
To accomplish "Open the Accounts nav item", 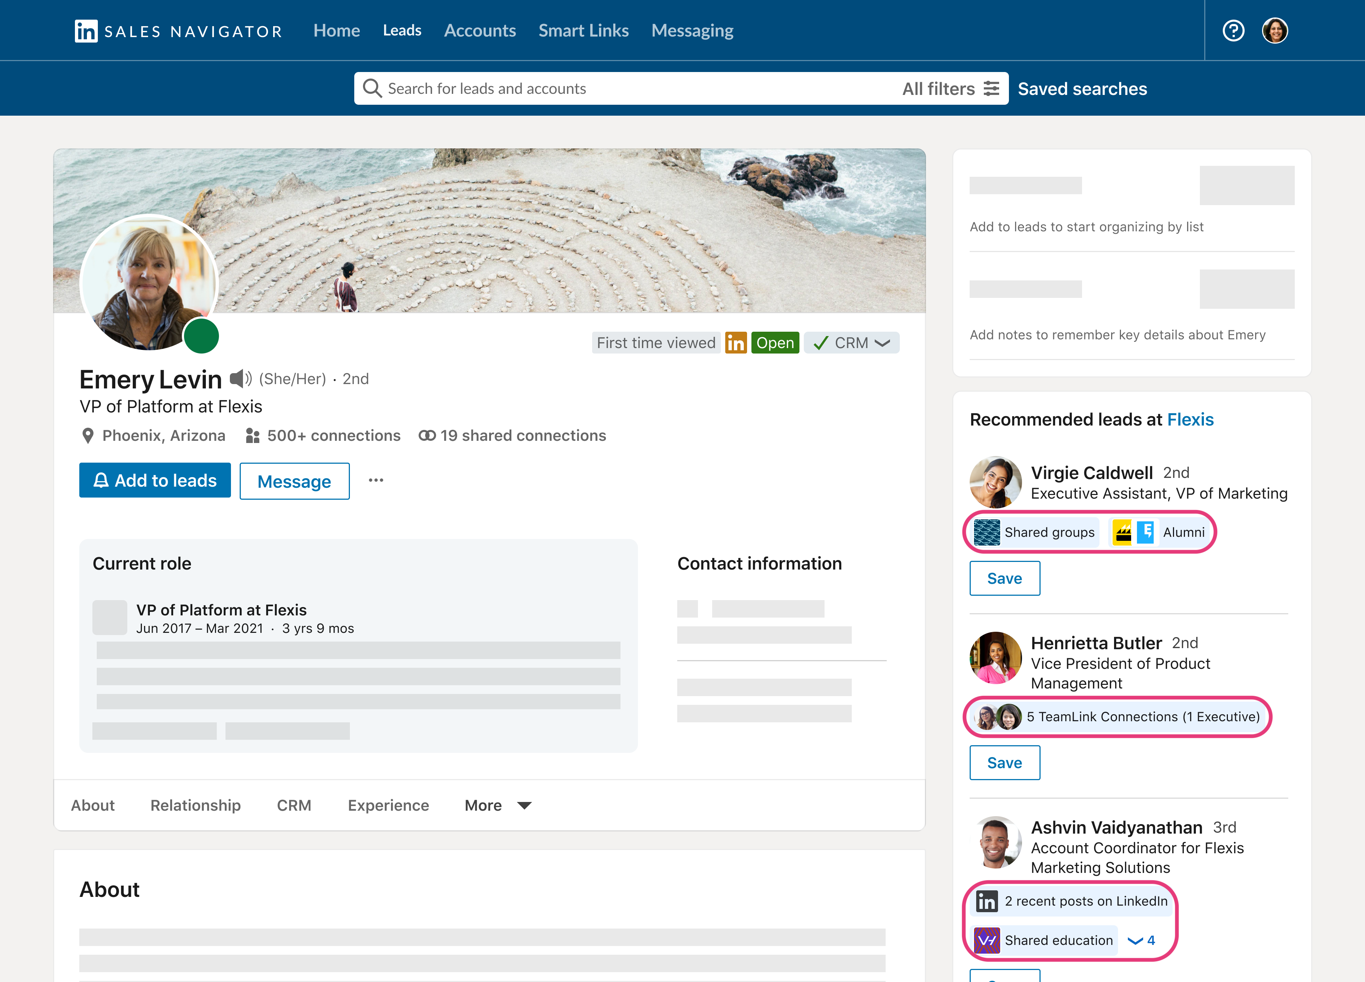I will 480,31.
